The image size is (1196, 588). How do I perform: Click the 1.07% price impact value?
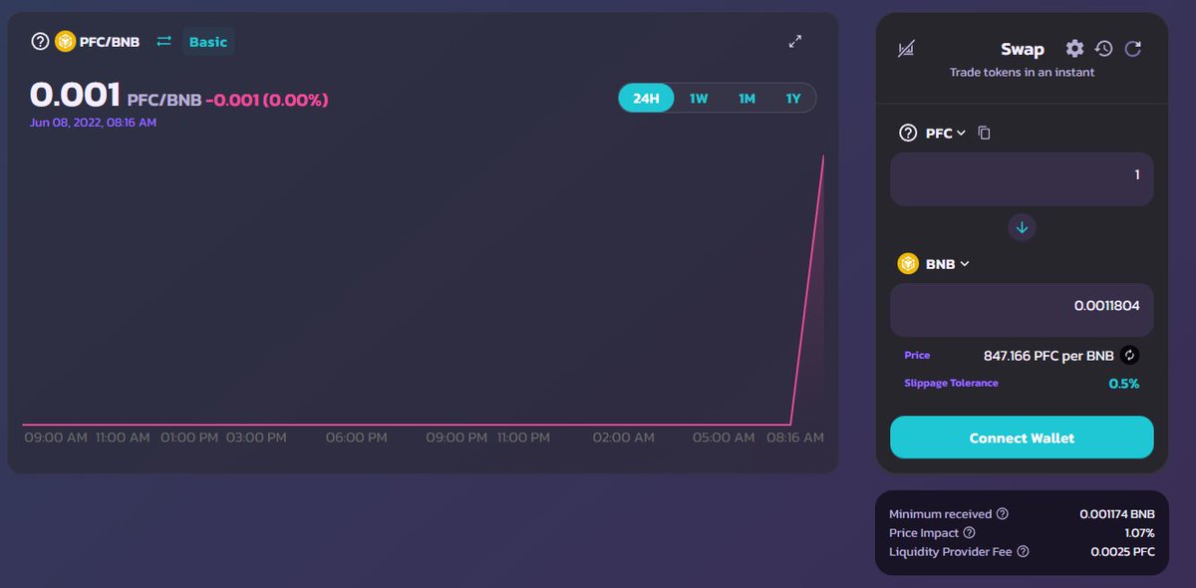click(x=1139, y=533)
